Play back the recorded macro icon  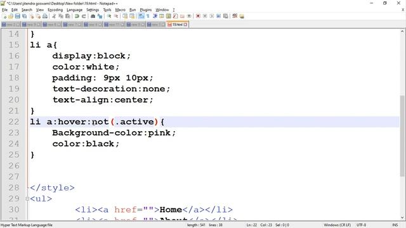click(211, 16)
